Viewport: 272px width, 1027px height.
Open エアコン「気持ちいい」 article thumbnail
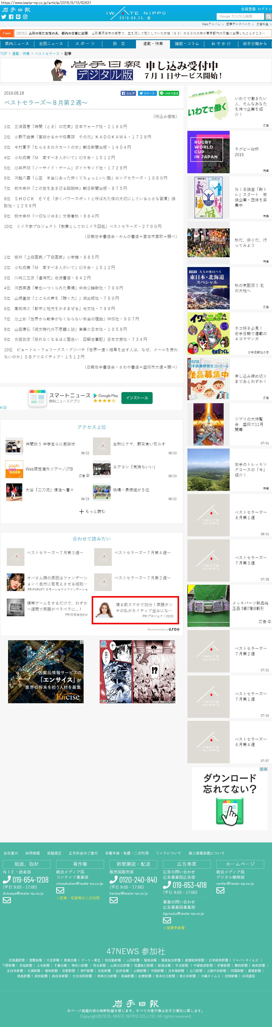coord(101,469)
